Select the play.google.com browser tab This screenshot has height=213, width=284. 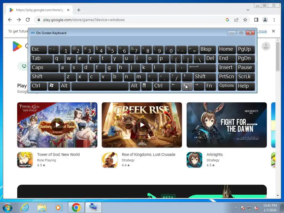(x=39, y=10)
